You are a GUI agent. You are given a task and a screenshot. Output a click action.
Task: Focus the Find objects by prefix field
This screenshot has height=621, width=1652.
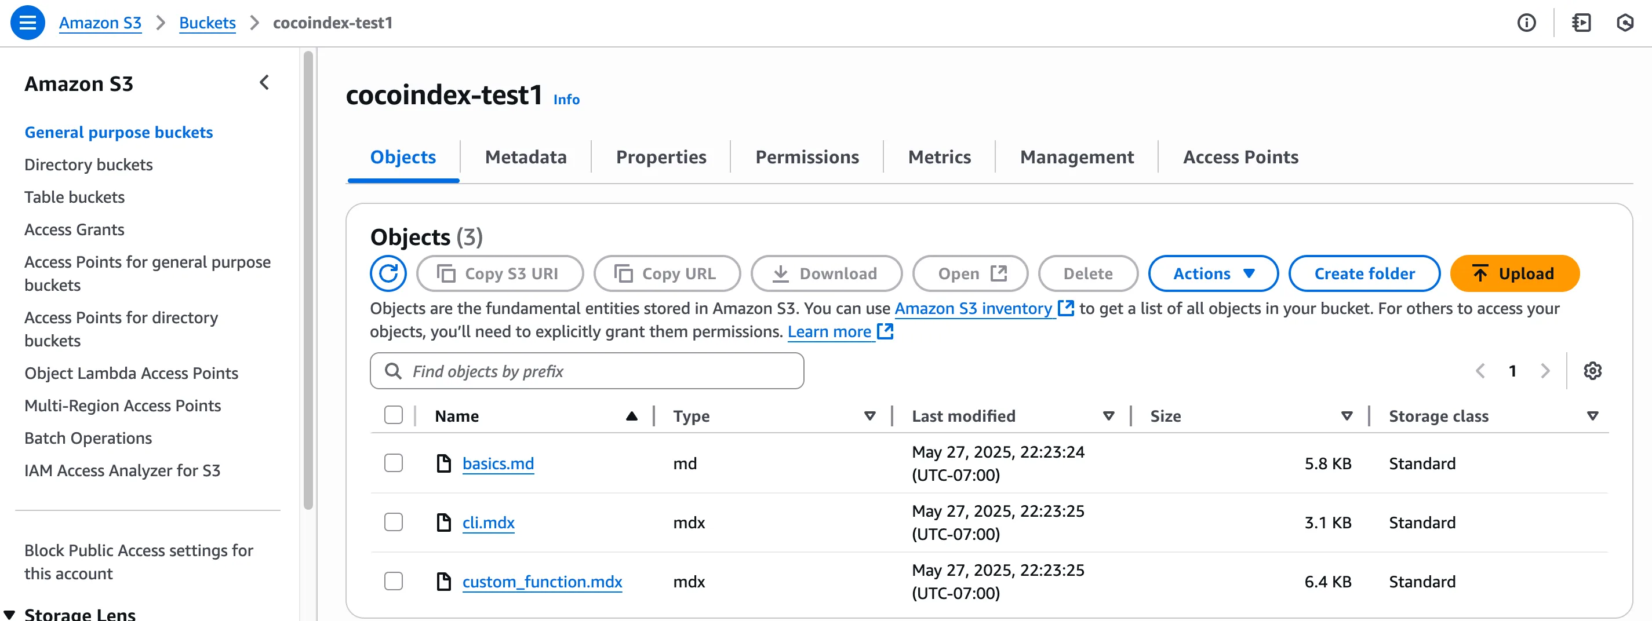tap(587, 371)
